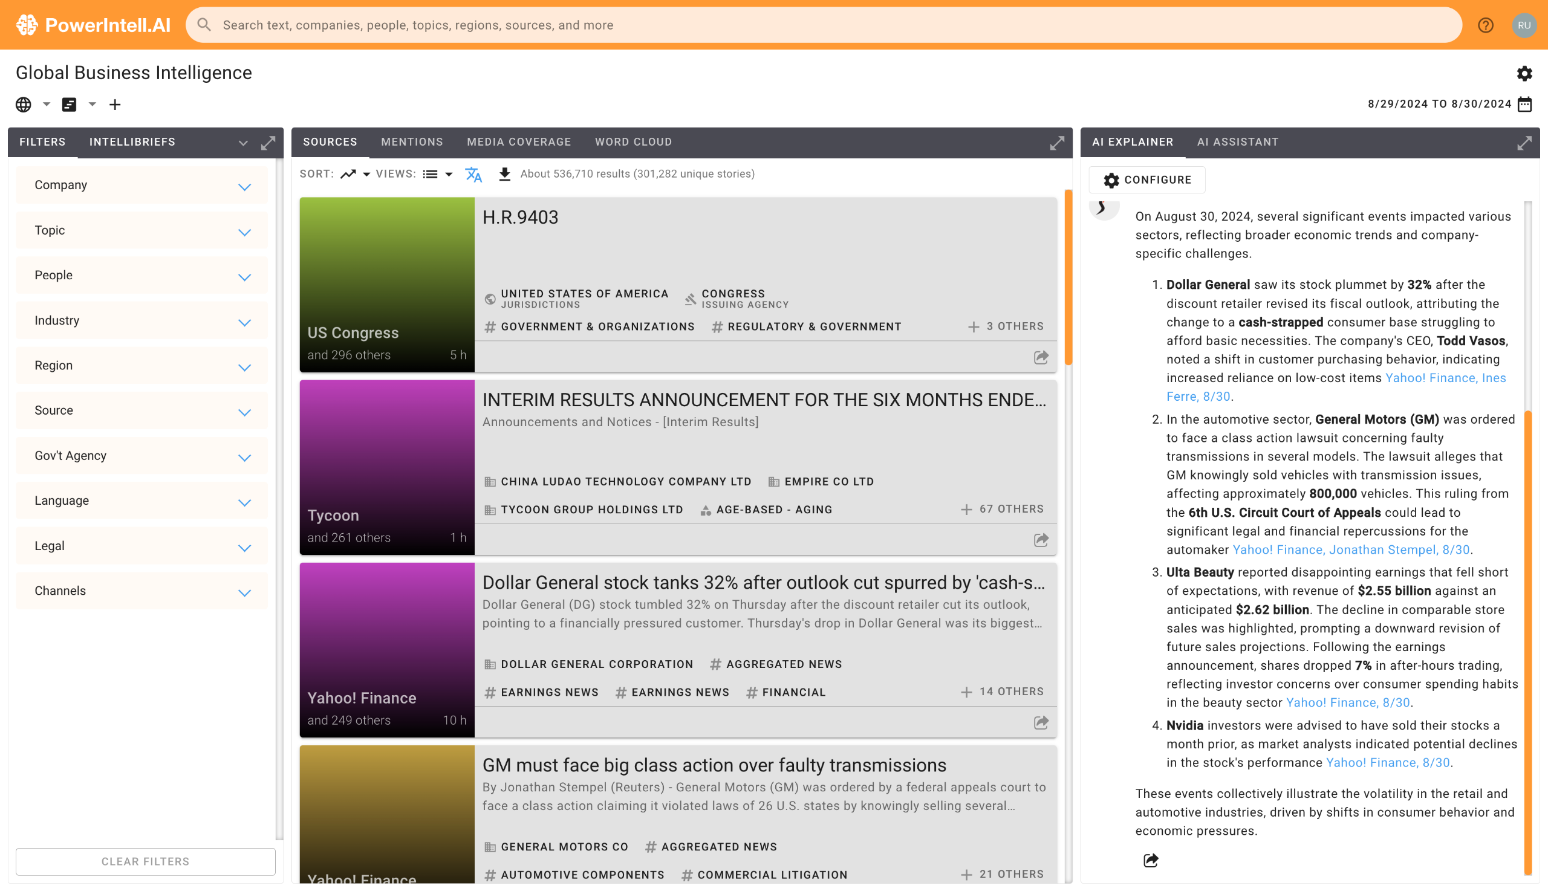The height and width of the screenshot is (891, 1548).
Task: Open Yahoo! Finance, Jonathan Stempel, 8/30 link
Action: [x=1350, y=549]
